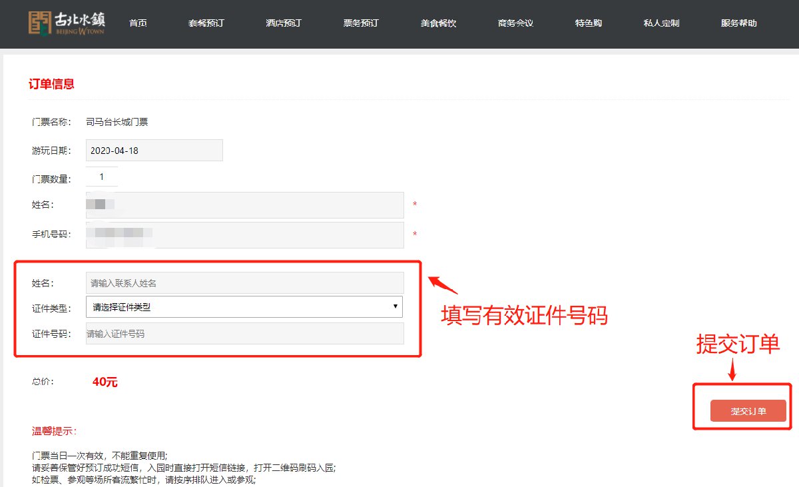Open 私人定制 in navigation
The width and height of the screenshot is (799, 487).
(661, 23)
